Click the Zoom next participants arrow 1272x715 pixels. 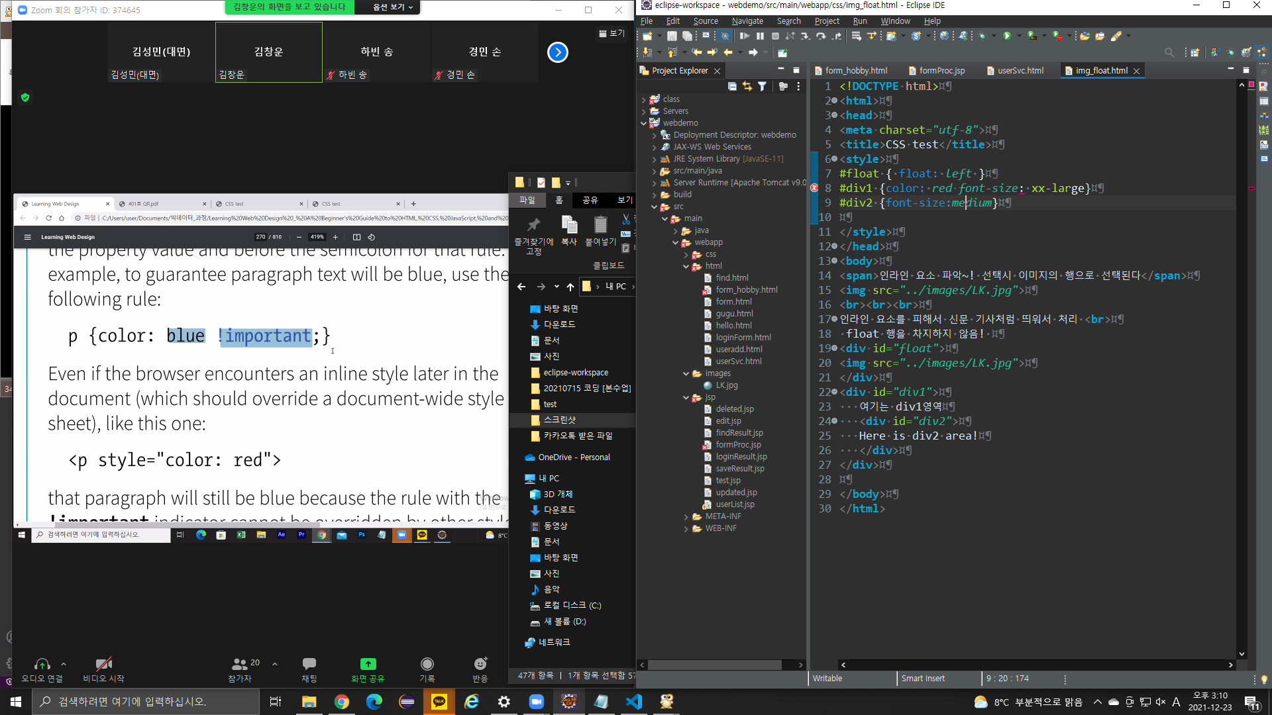[558, 52]
